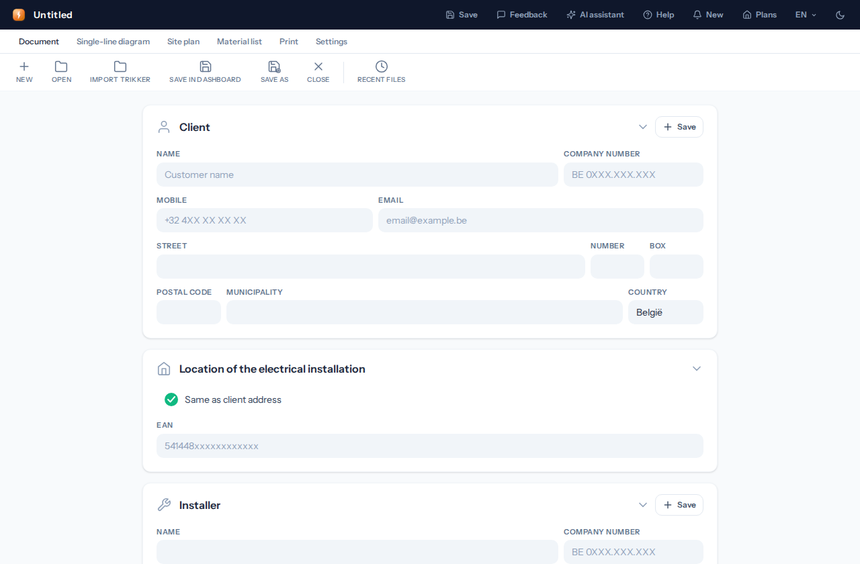
Task: Click the Box input field
Action: pos(677,267)
